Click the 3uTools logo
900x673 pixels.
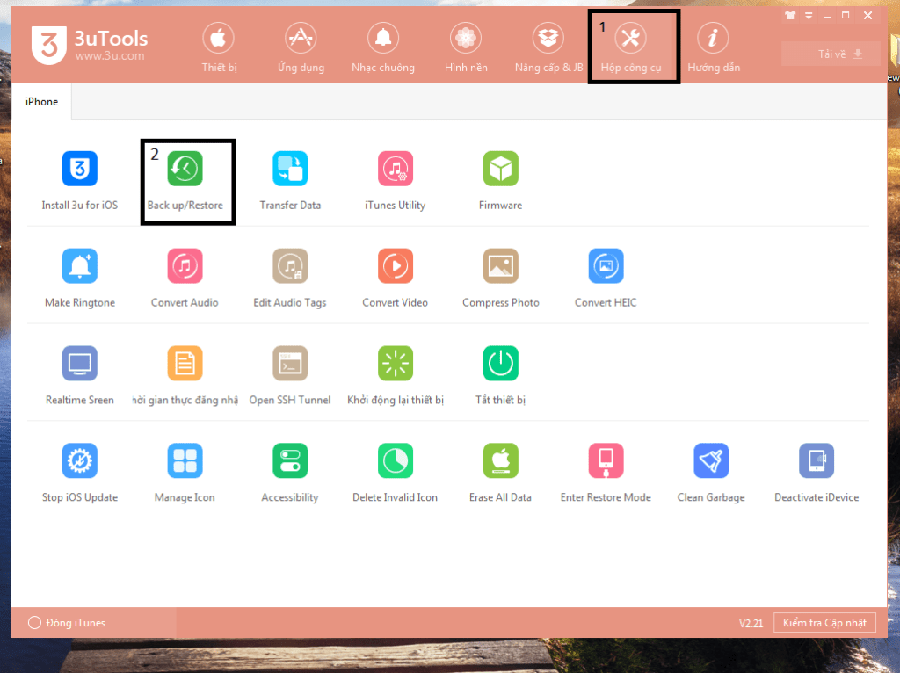tap(49, 46)
